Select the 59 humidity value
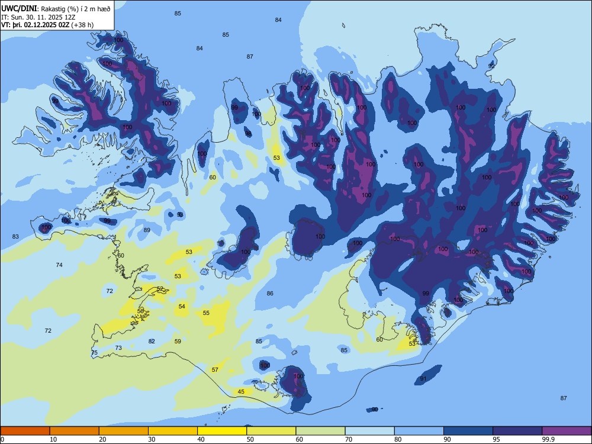Viewport: 592px width, 444px height. coord(178,342)
